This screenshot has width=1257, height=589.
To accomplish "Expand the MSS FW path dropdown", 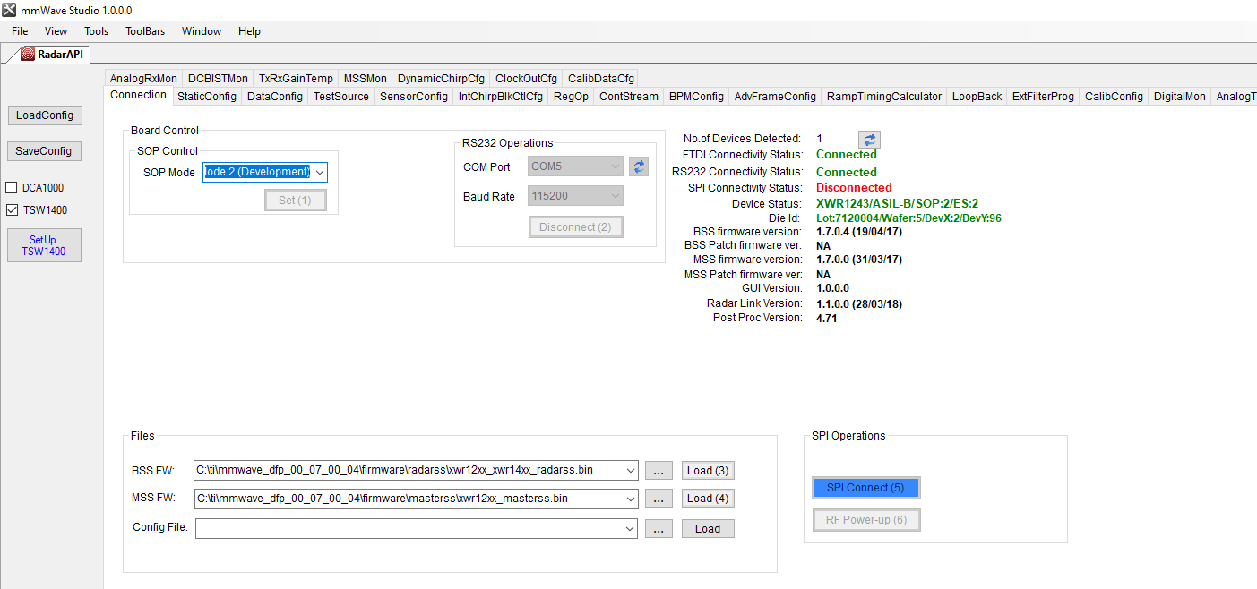I will coord(631,498).
